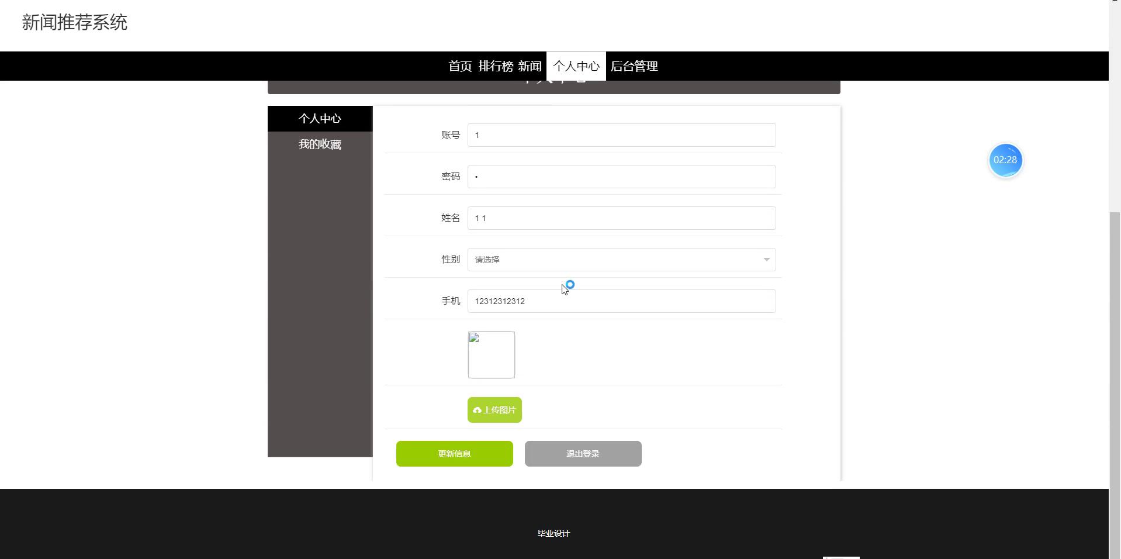Open the 排行榜 page
Screen dimensions: 1121x559
pyautogui.click(x=496, y=66)
